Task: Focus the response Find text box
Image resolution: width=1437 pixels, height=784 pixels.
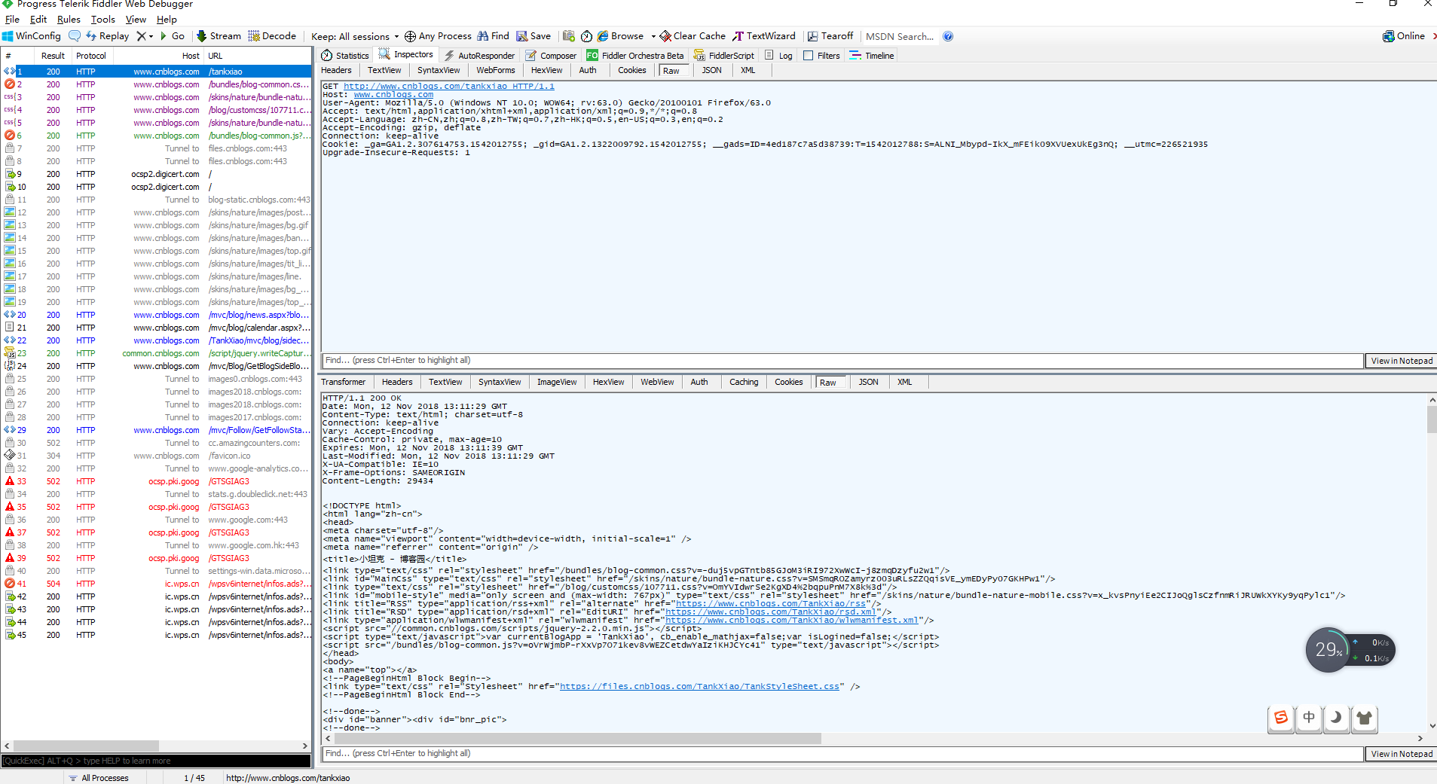Action: pyautogui.click(x=842, y=754)
